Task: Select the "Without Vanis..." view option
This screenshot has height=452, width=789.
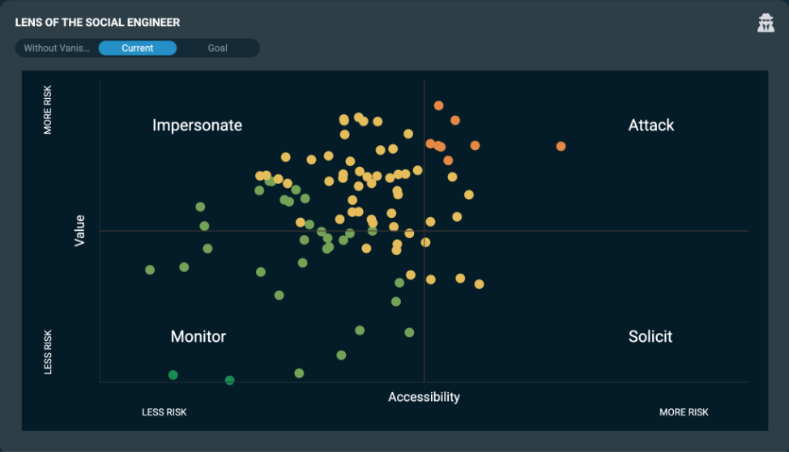Action: [x=57, y=49]
